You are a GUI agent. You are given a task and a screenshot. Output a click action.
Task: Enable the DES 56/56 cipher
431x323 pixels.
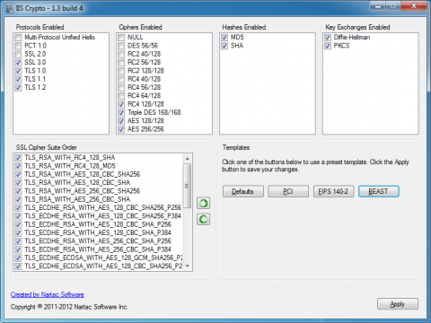click(121, 46)
